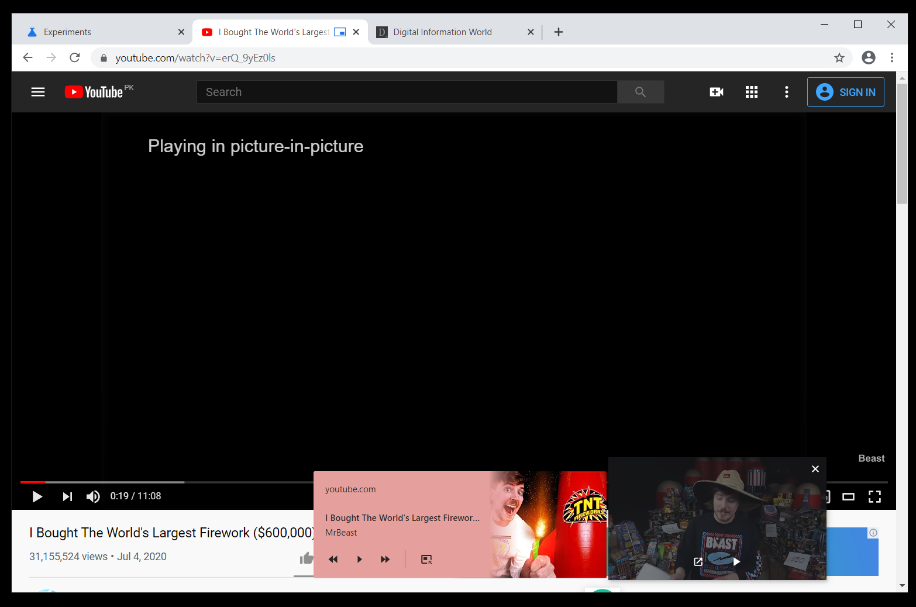
Task: Click the SIGN IN button
Action: 846,92
